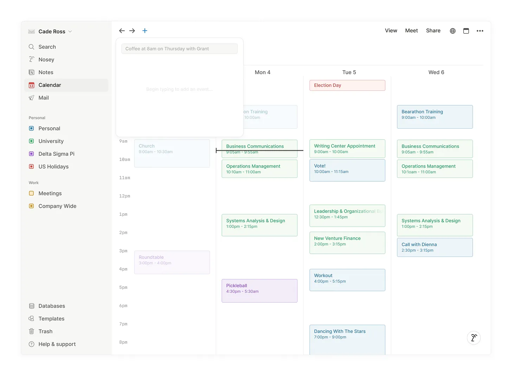Open the View menu
The height and width of the screenshot is (376, 512).
click(391, 31)
